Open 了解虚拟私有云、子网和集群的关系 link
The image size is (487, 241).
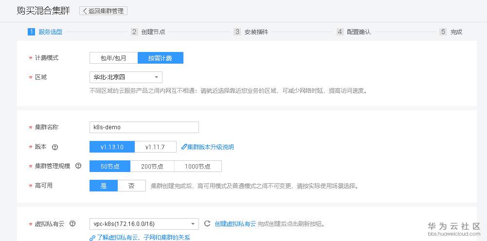[x=140, y=238]
